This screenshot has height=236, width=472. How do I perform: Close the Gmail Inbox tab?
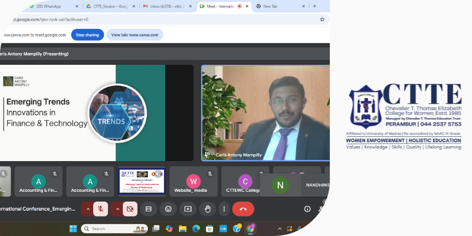[x=190, y=6]
